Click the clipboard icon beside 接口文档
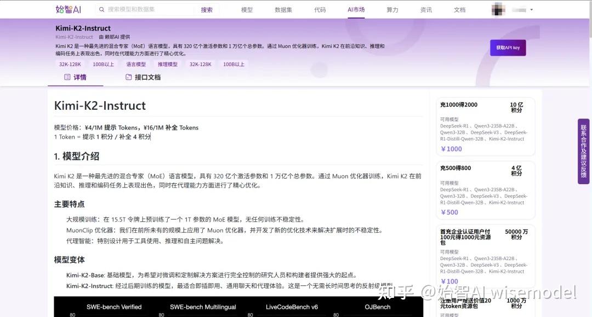Viewport: 592px width, 317px height. [x=128, y=77]
